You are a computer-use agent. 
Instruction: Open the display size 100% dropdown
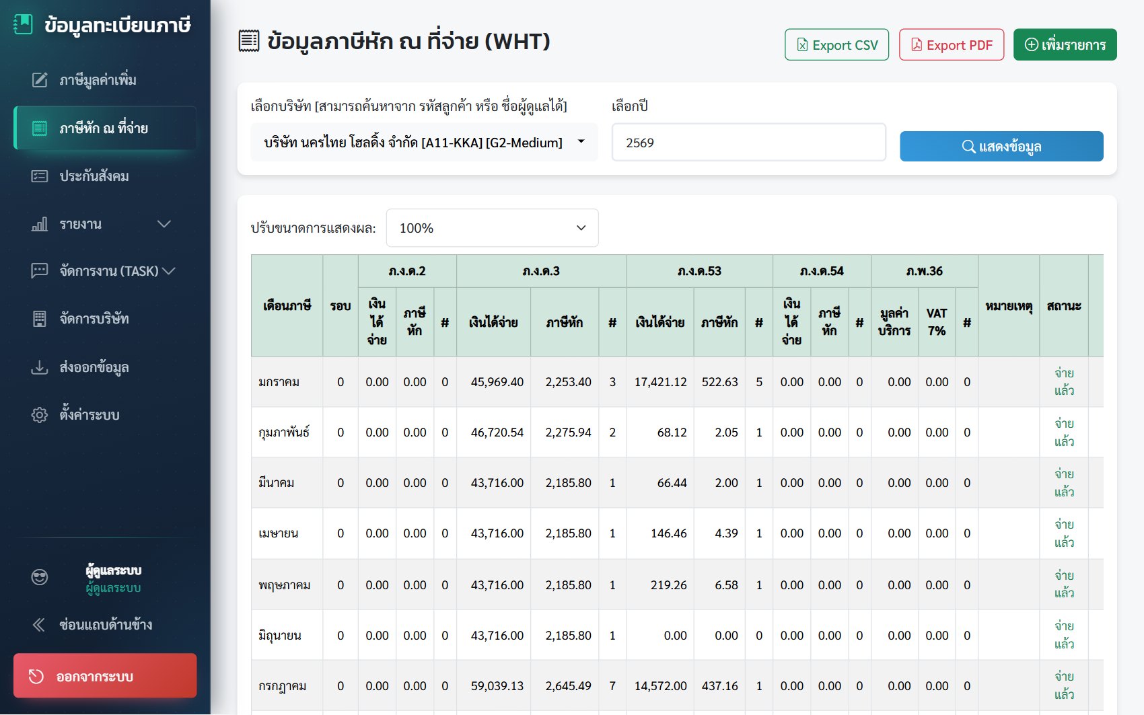tap(492, 228)
